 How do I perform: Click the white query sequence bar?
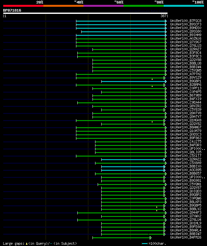(x=85, y=13)
